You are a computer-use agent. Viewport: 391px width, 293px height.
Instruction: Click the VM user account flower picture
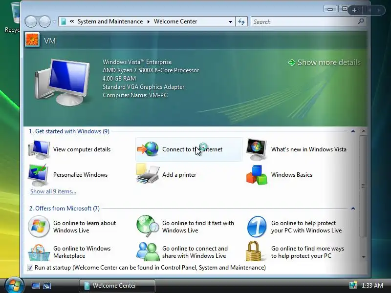click(32, 40)
